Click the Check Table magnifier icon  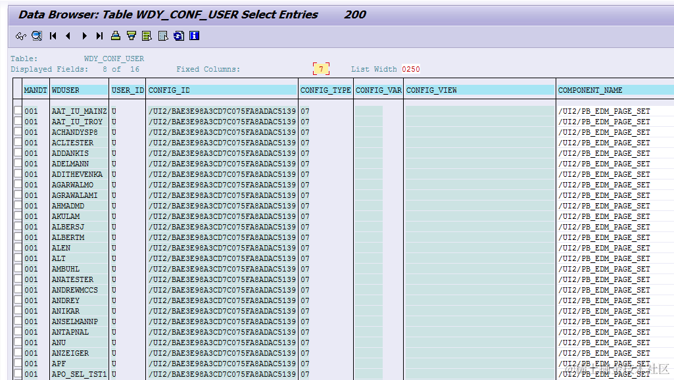(x=37, y=36)
